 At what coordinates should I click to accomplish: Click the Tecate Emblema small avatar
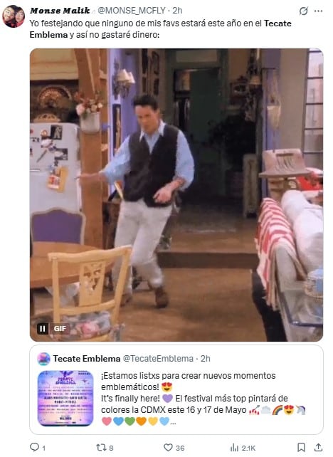tap(43, 359)
